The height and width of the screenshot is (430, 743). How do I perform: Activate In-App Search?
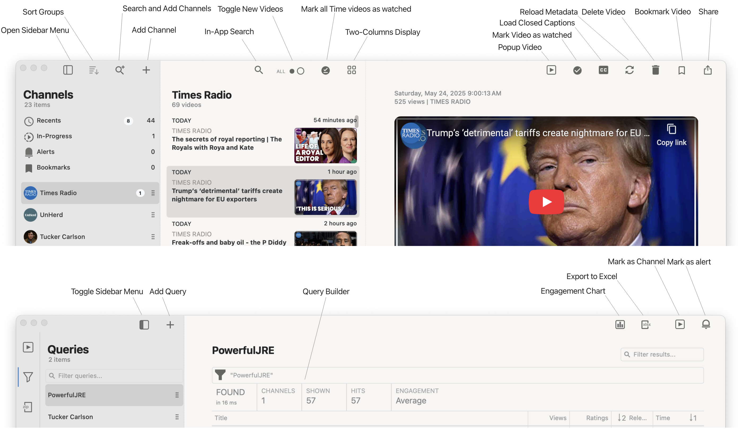pos(259,70)
